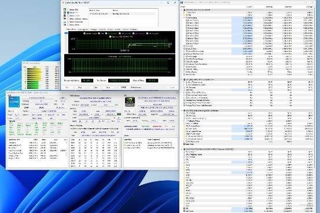This screenshot has height=213, width=320.
Task: Expand the Core Usage tree node
Action: coord(184,57)
